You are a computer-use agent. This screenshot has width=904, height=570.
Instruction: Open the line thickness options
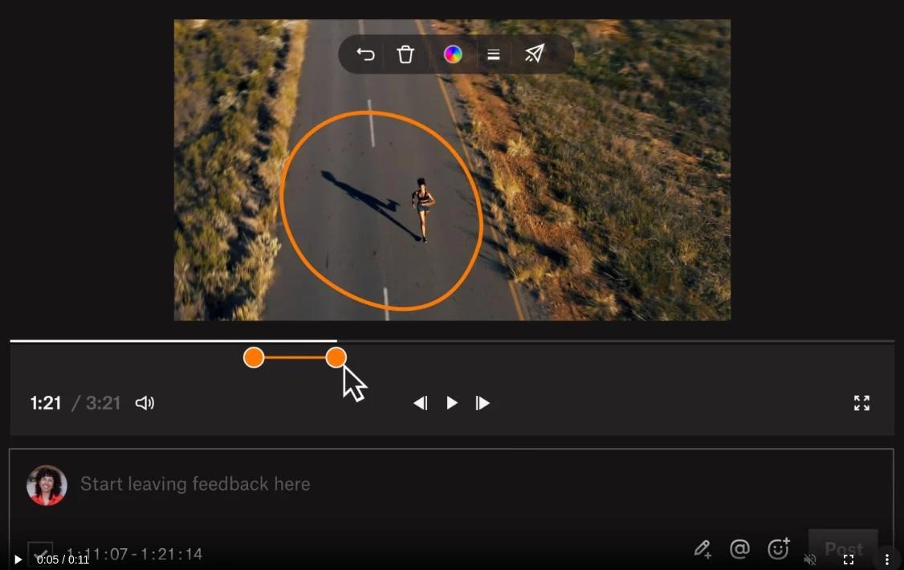pos(494,54)
